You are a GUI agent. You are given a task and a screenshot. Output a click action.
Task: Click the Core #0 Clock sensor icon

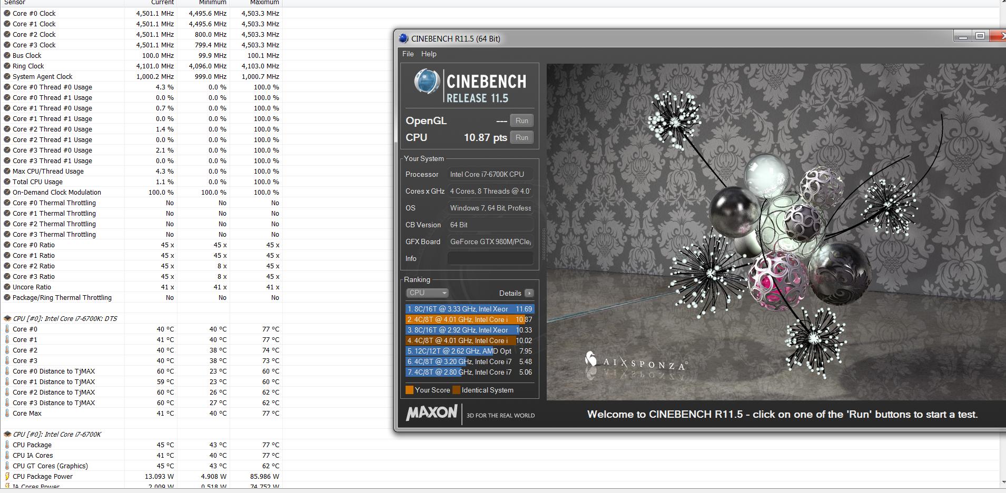click(x=7, y=13)
